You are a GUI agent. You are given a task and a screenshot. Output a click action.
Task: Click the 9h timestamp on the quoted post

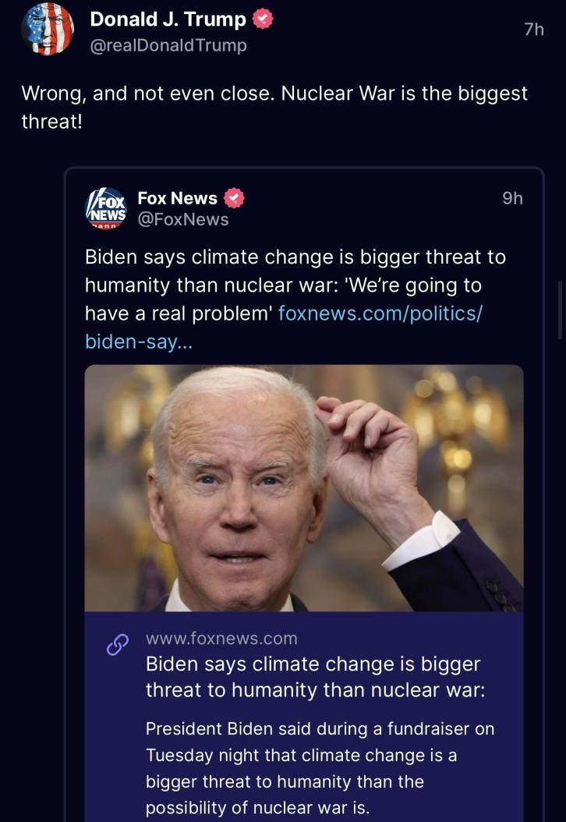click(x=512, y=198)
